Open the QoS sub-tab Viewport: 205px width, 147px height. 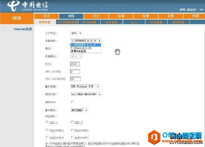pyautogui.click(x=134, y=22)
